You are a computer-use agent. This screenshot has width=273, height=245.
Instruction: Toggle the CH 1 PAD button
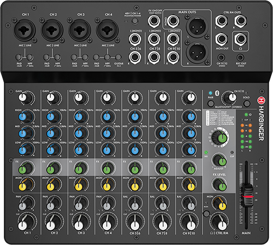pos(19,57)
